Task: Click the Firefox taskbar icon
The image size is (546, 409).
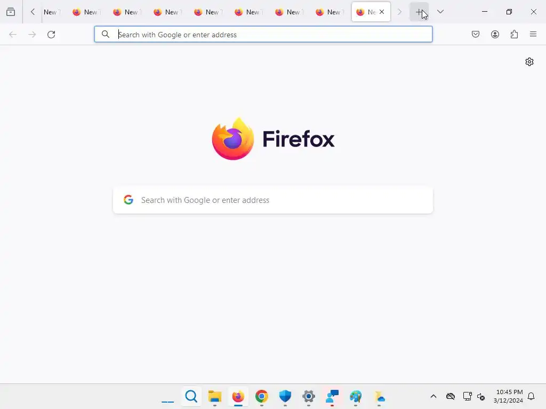Action: (x=238, y=396)
